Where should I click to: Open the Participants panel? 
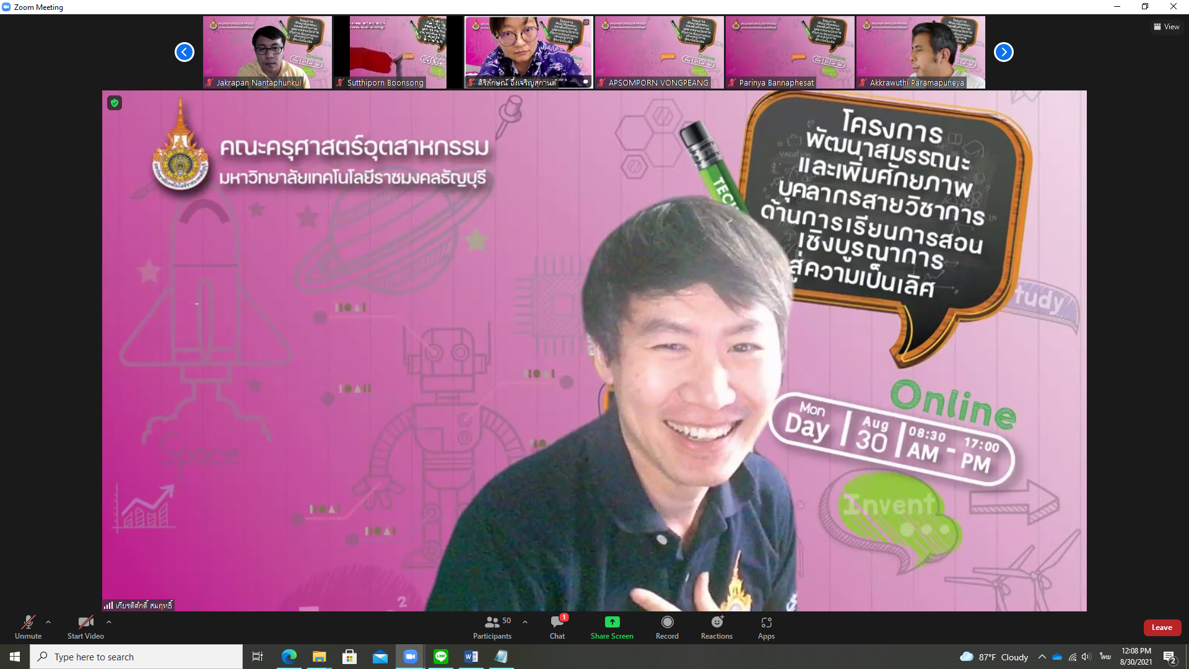click(x=492, y=627)
